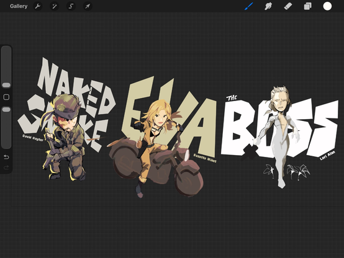Screen dimensions: 344x258
Task: Click the David Hayter text label
Action: click(33, 138)
